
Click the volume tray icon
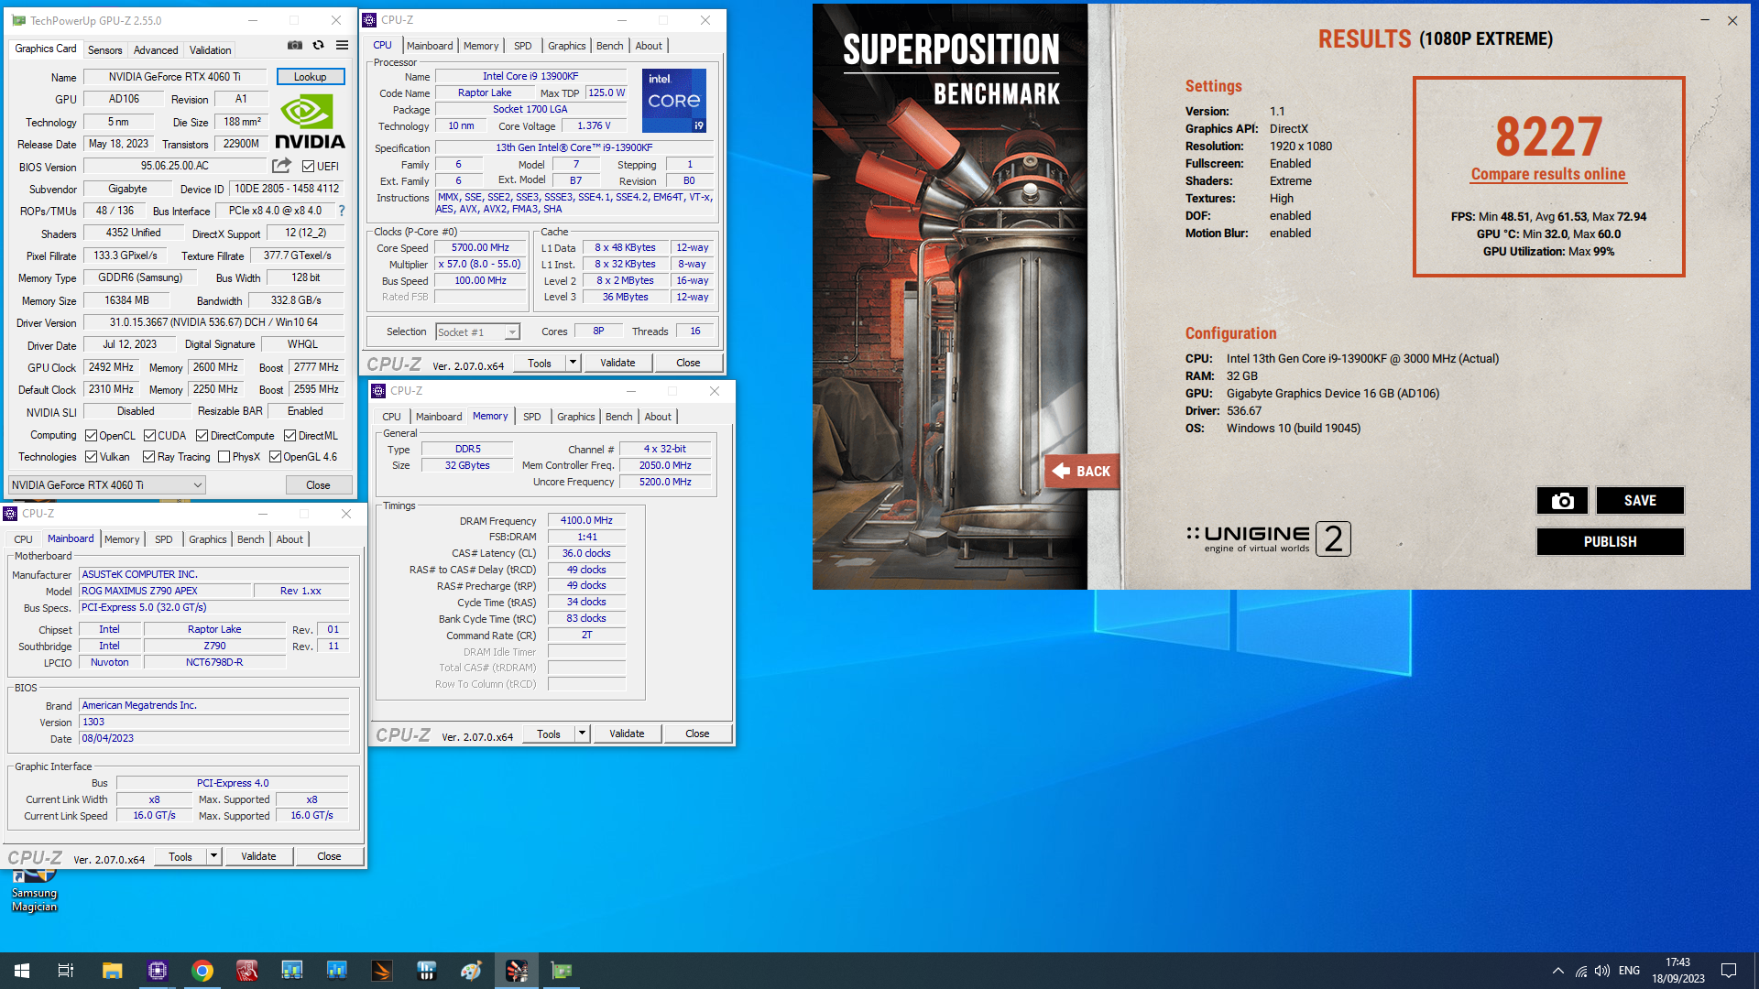1602,971
